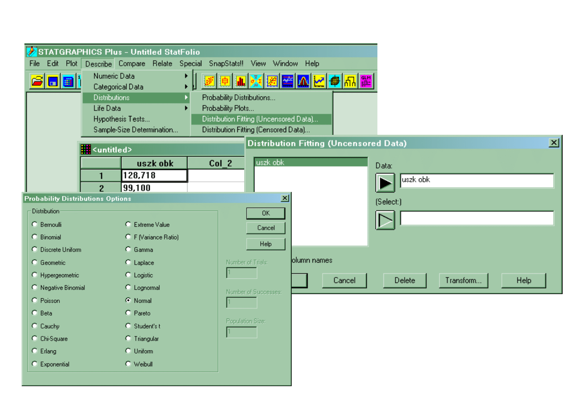Click the dendrogram cluster toolbar icon
582x411 pixels.
coord(351,81)
